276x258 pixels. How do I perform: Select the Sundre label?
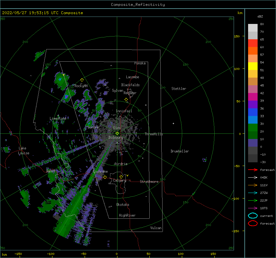pos(93,127)
